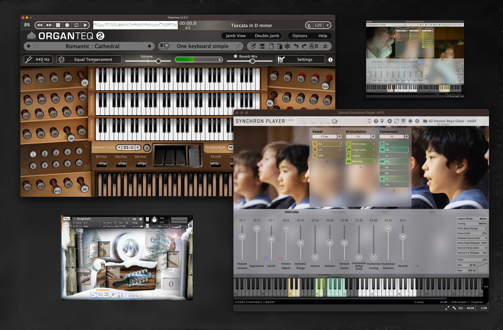Viewport: 503px width, 330px height.
Task: Open the 440 Hz diapason dropdown
Action: 39,59
